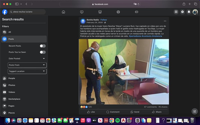This screenshot has width=200, height=125.
Task: Open post options three-dot menu
Action: (165, 21)
